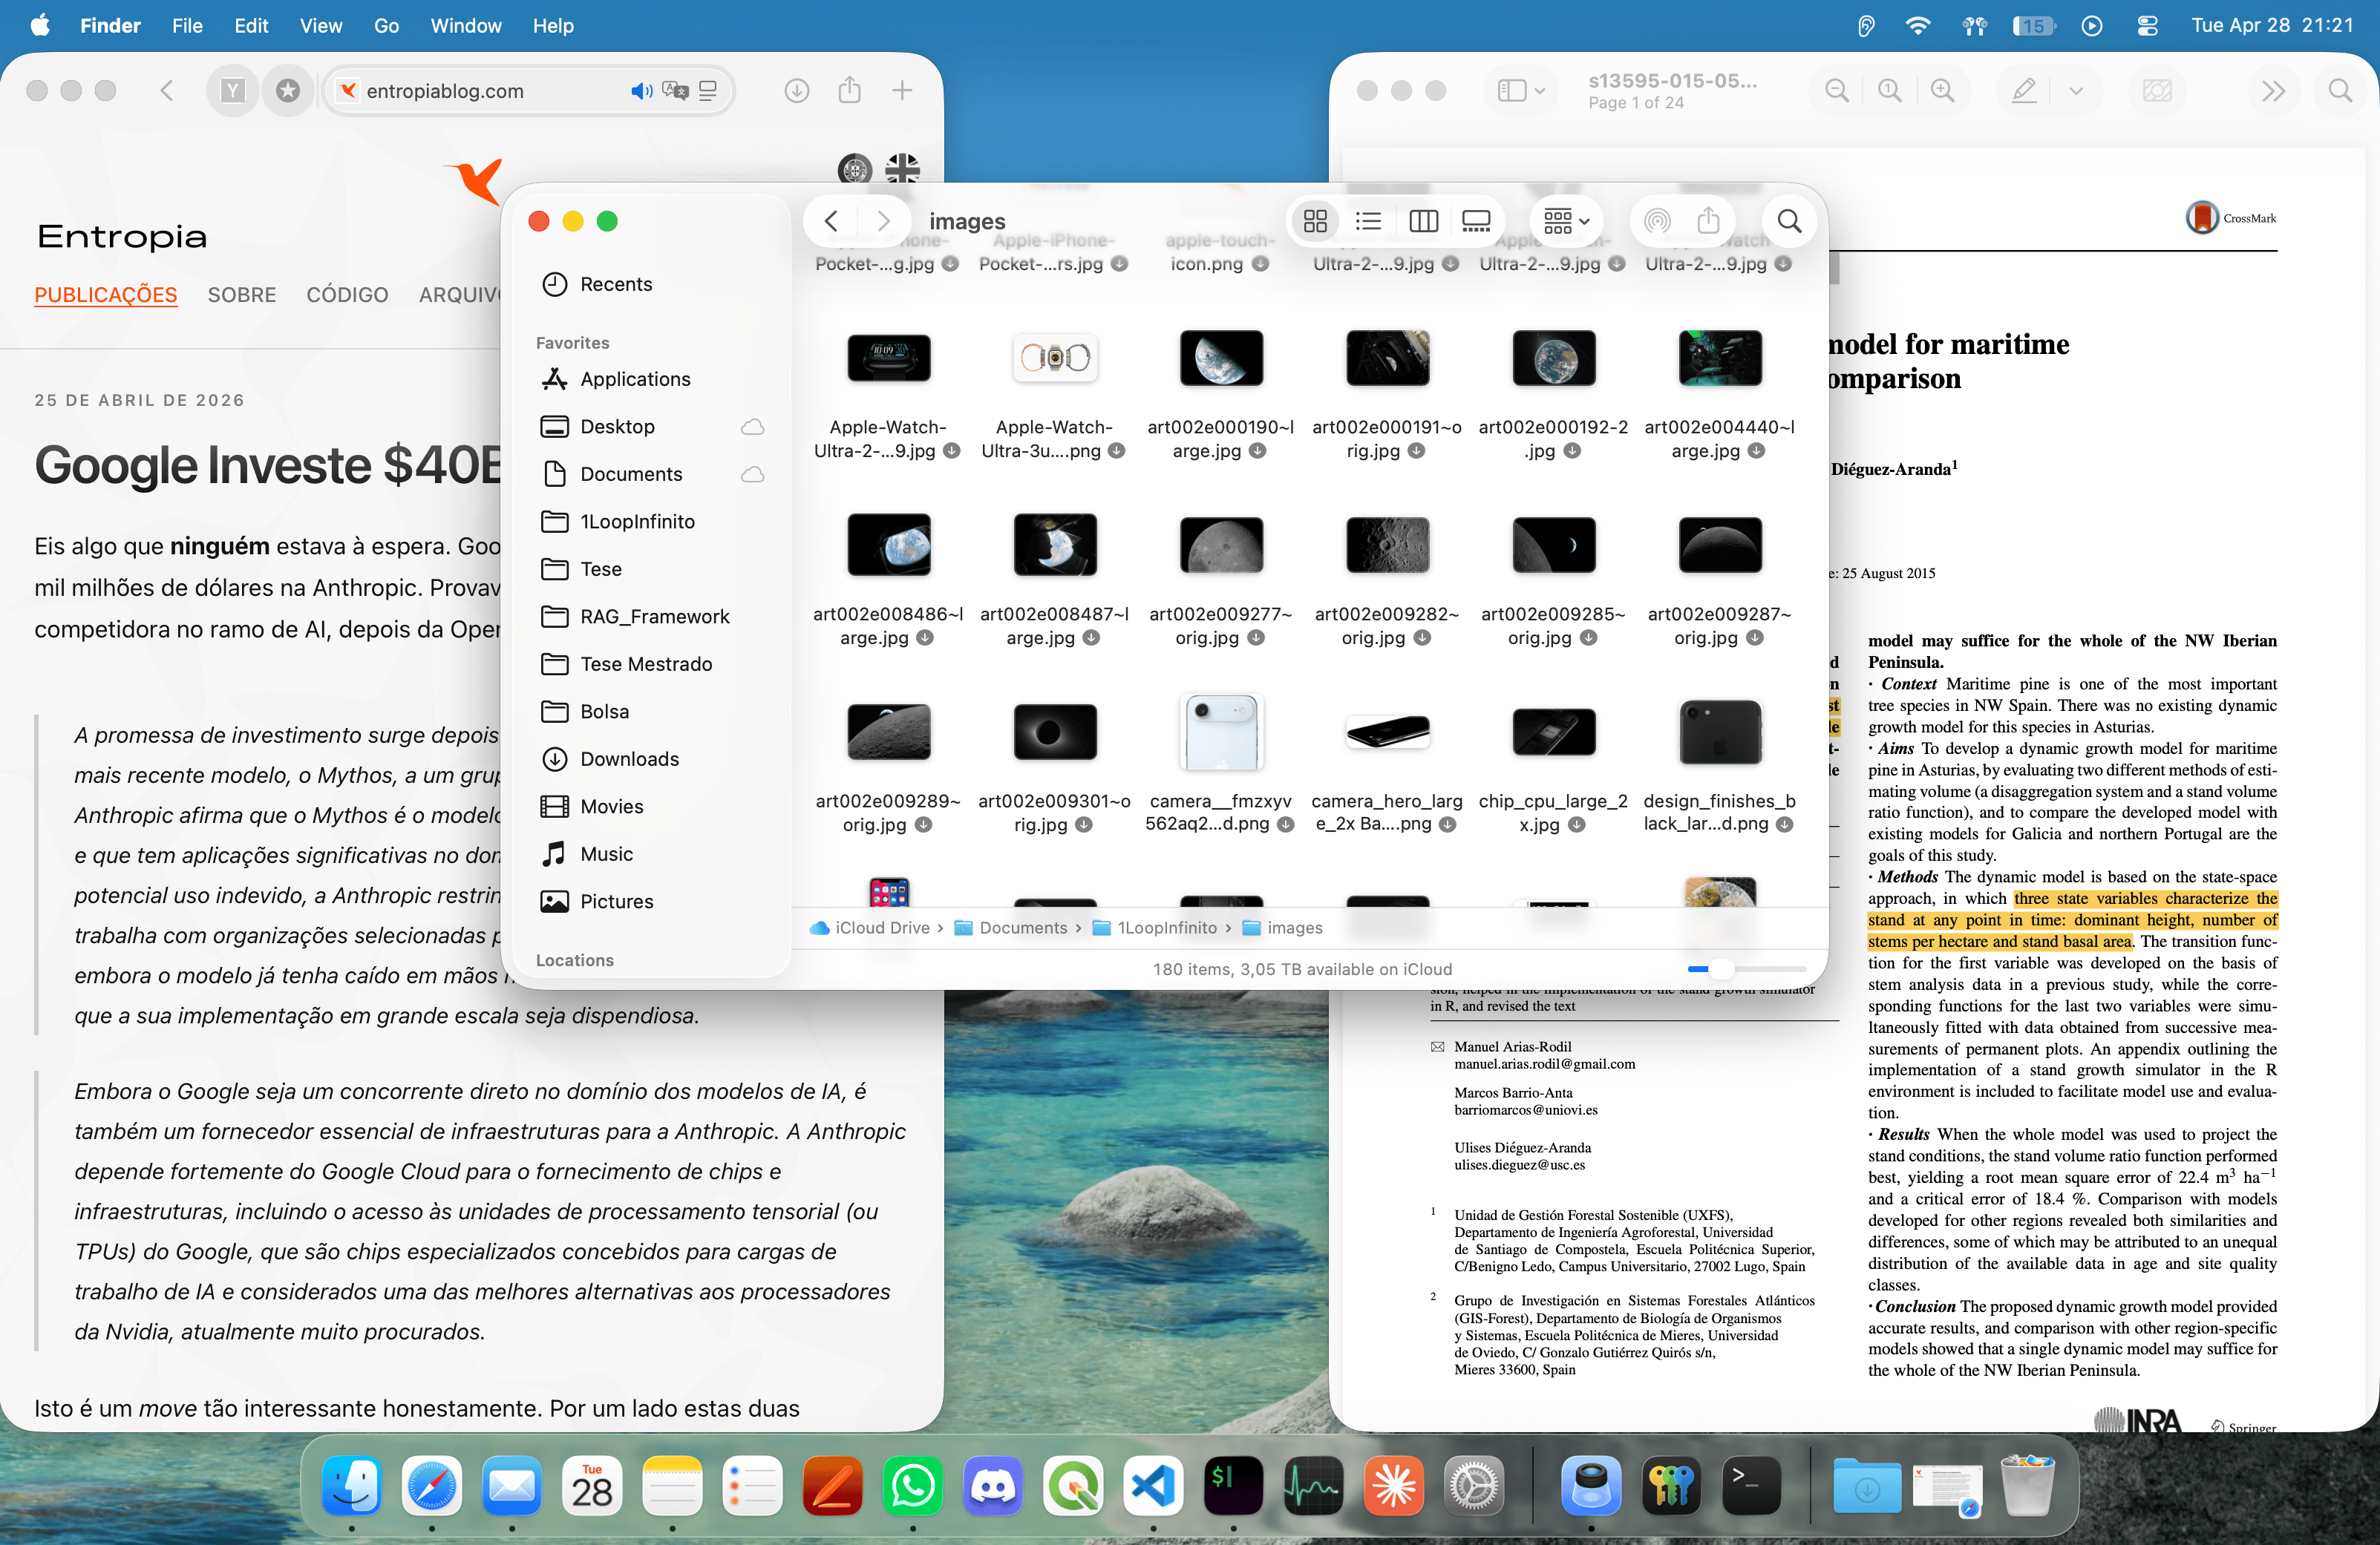Open WhatsApp from the Dock
The image size is (2380, 1545).
pyautogui.click(x=912, y=1486)
